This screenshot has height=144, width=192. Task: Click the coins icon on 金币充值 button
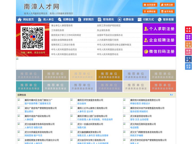click(162, 11)
